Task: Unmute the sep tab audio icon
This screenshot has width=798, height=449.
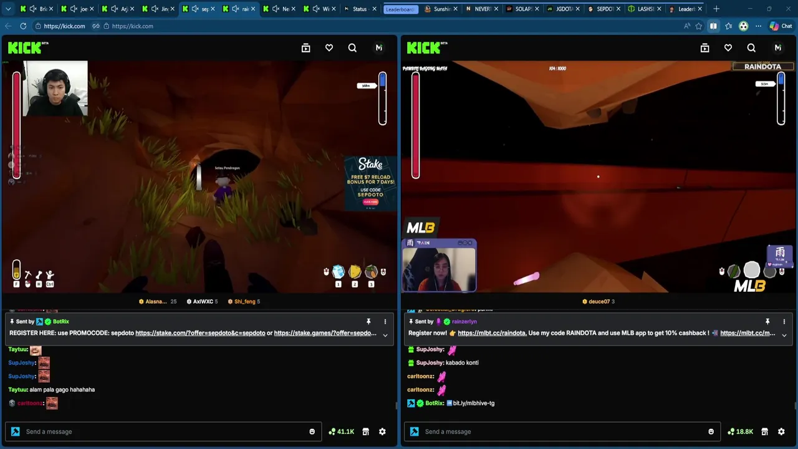Action: [x=195, y=9]
